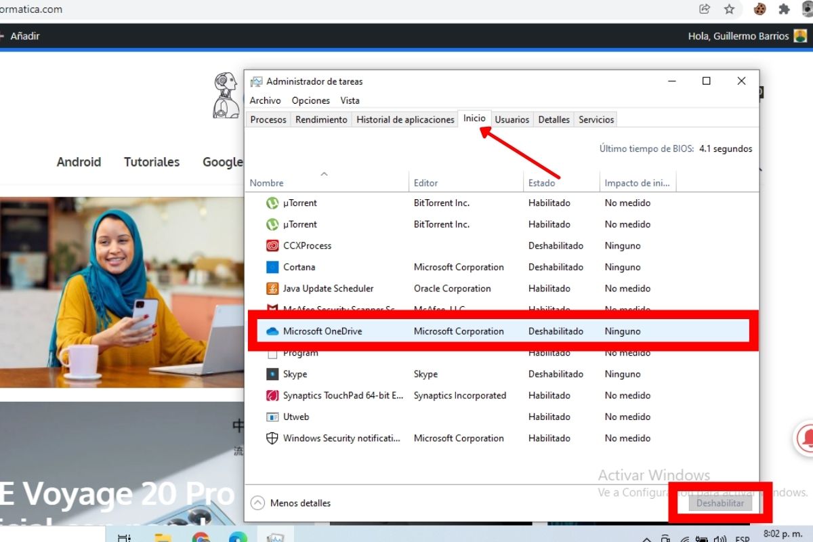813x542 pixels.
Task: Open the taskbar clock showing 8:02 p. m.
Action: pos(782,534)
